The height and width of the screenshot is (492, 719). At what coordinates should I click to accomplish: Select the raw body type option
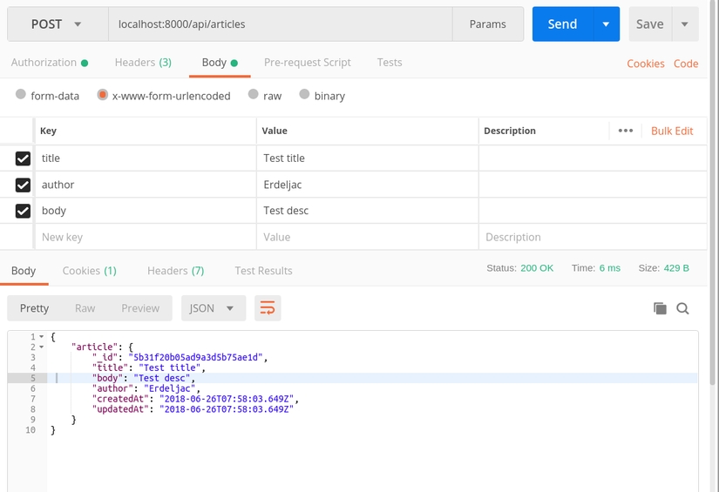click(253, 95)
